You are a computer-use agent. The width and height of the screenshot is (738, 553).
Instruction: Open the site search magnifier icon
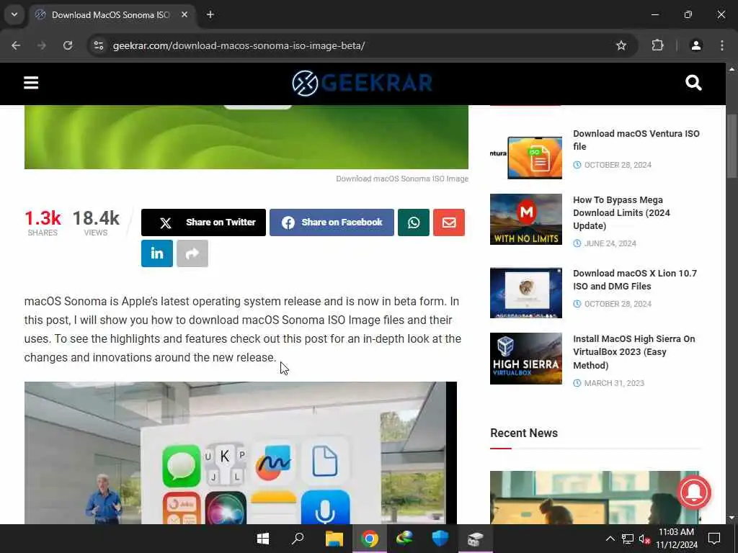[x=693, y=83]
